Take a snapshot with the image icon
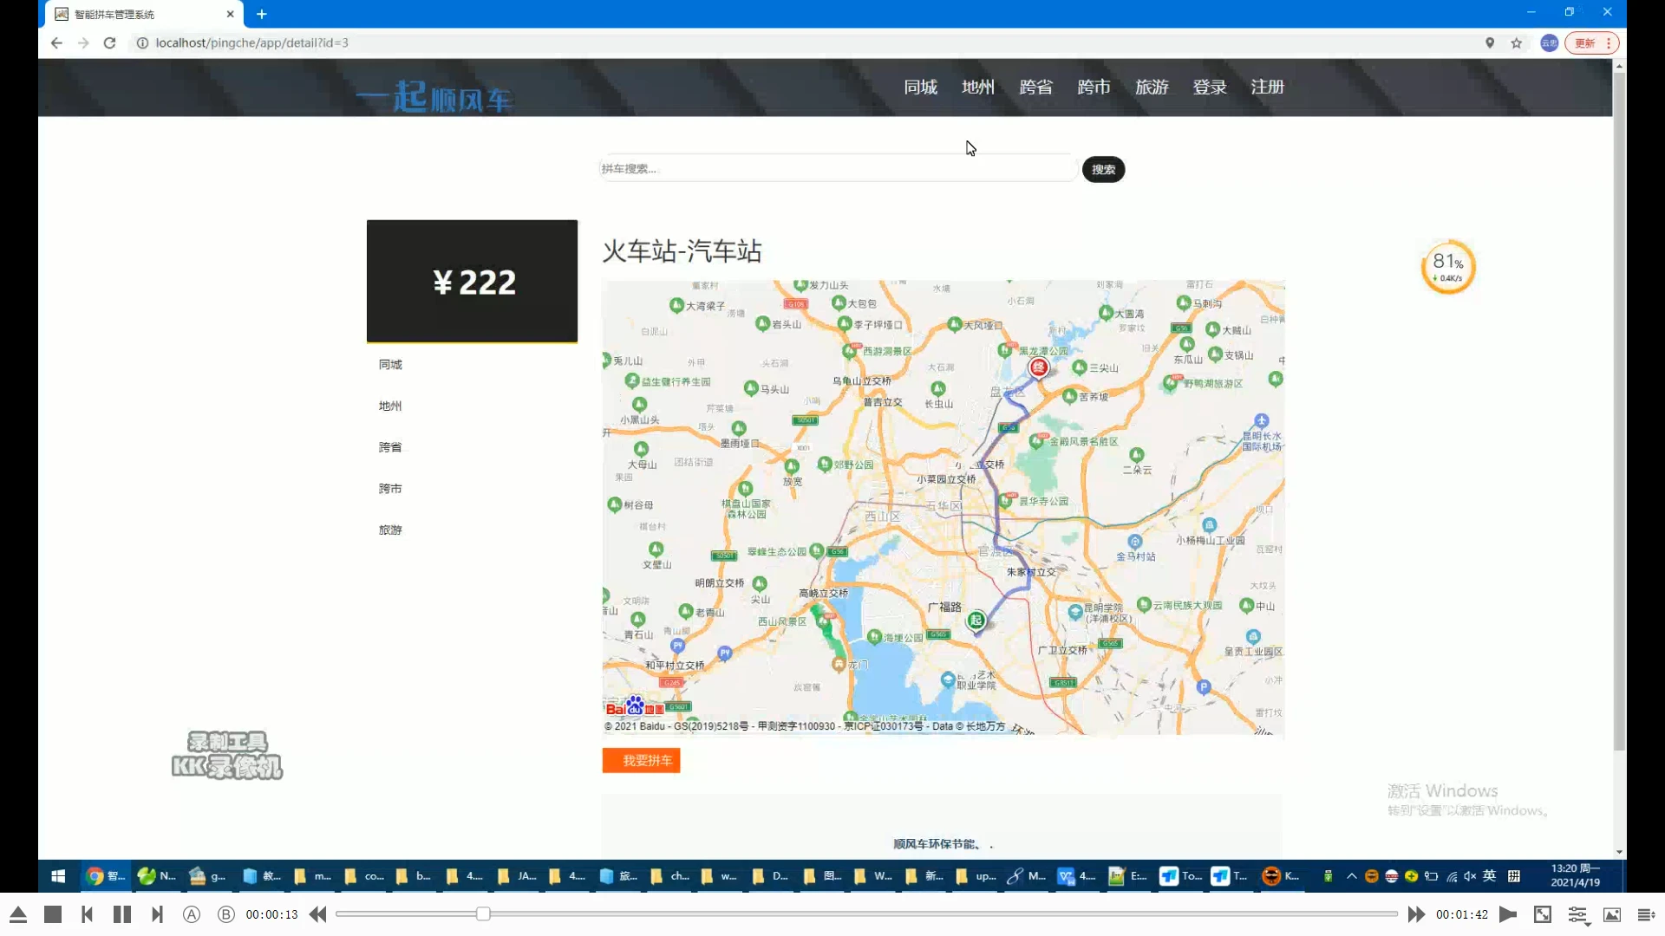Screen dimensions: 1665x936 1612,914
